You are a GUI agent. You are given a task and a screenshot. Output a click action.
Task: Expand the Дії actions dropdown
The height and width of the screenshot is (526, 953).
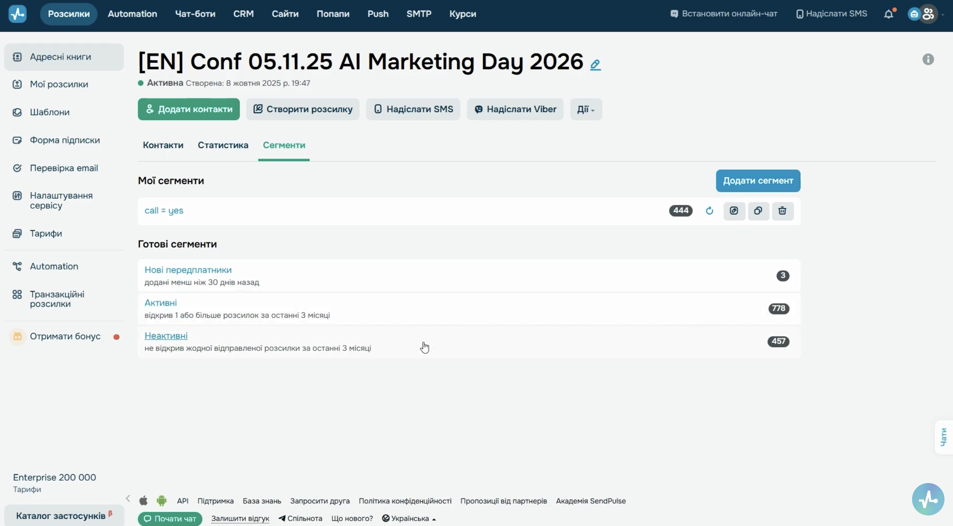[586, 109]
